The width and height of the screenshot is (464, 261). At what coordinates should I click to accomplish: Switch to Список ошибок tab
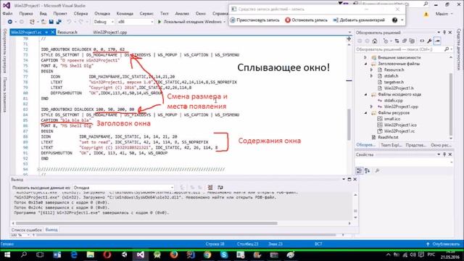pos(26,230)
